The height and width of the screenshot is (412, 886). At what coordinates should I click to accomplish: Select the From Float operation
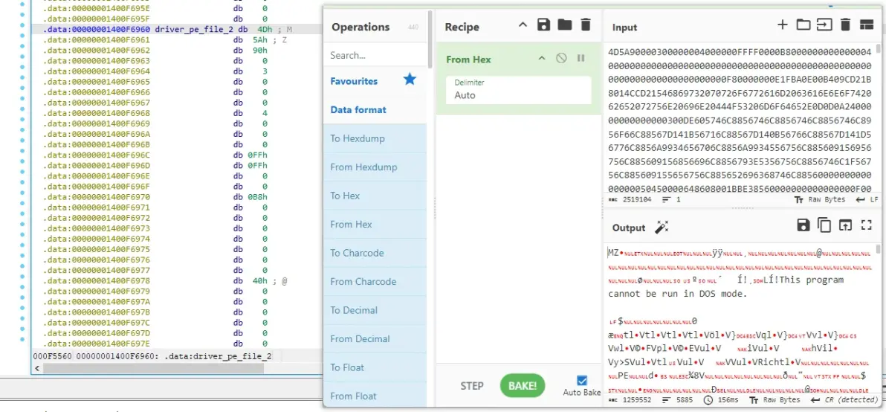(375, 396)
